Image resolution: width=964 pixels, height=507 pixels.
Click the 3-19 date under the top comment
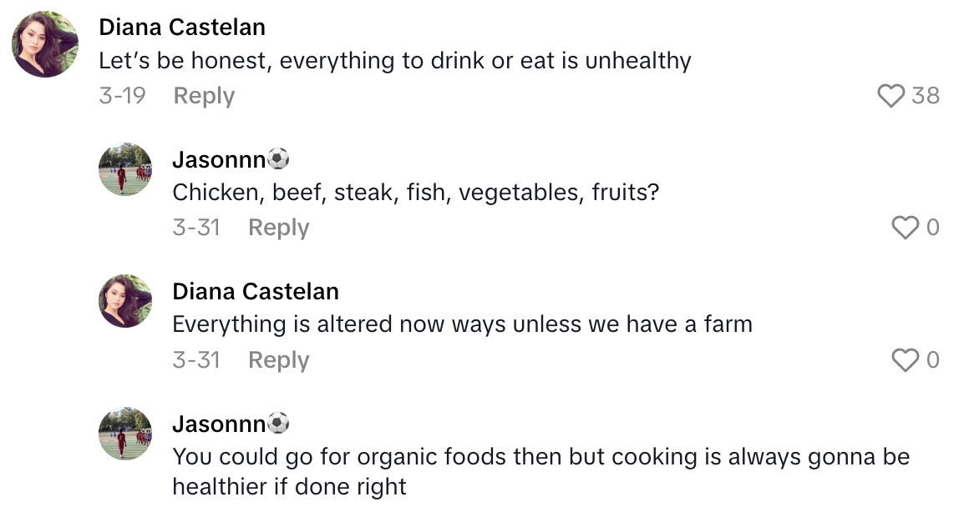(122, 96)
